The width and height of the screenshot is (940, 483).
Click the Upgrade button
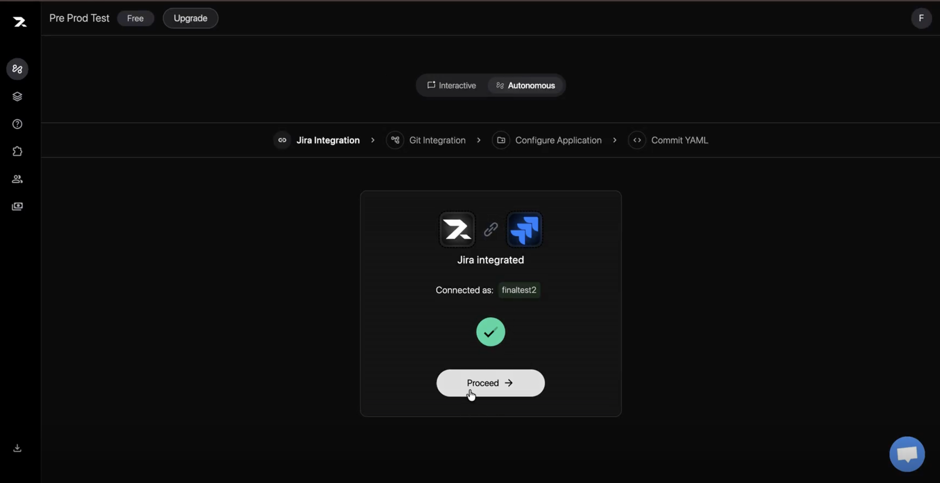190,18
